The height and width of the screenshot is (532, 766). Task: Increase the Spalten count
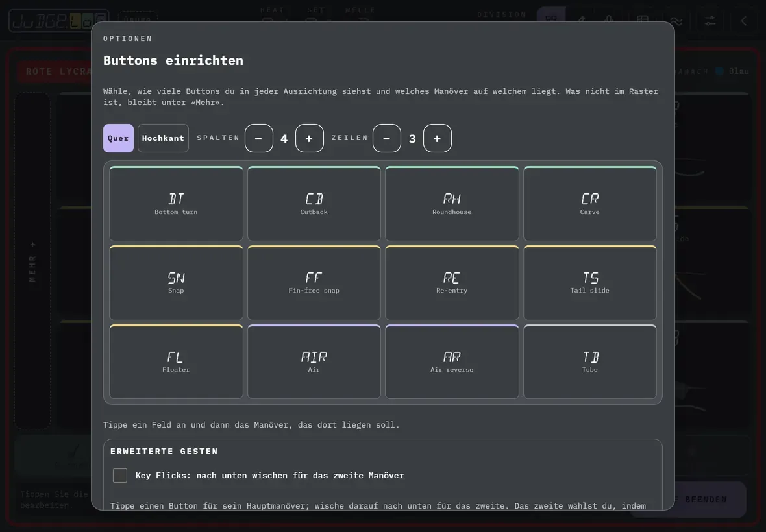(309, 138)
